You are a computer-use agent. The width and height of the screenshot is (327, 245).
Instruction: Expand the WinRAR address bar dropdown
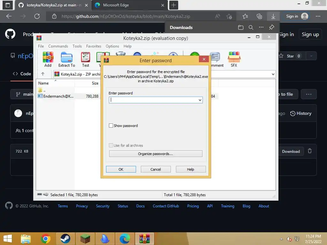point(273,74)
